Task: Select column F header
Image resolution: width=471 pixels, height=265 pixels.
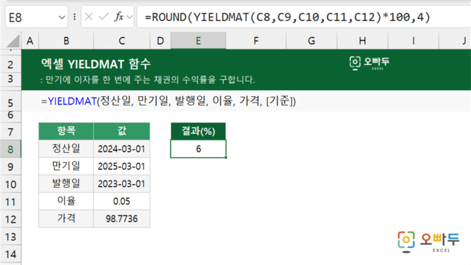Action: 256,40
